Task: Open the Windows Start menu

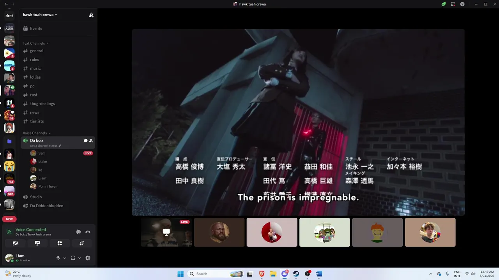Action: click(x=180, y=274)
